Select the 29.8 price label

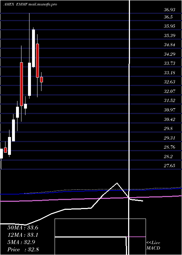coord(168,129)
